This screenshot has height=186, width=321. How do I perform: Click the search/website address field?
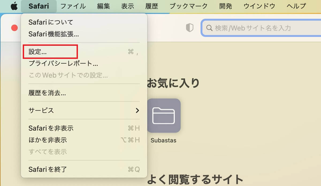261,28
